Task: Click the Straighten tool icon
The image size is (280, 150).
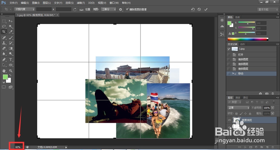Action: 81,9
